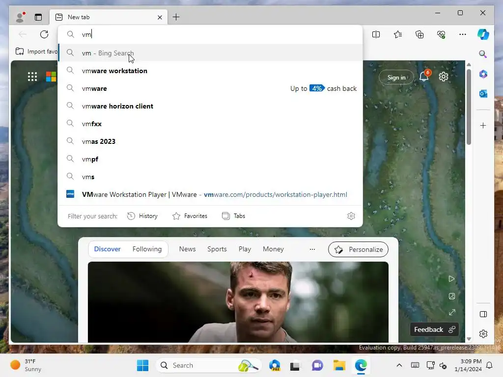This screenshot has width=503, height=377.
Task: Open sidebar Search icon
Action: pyautogui.click(x=483, y=54)
